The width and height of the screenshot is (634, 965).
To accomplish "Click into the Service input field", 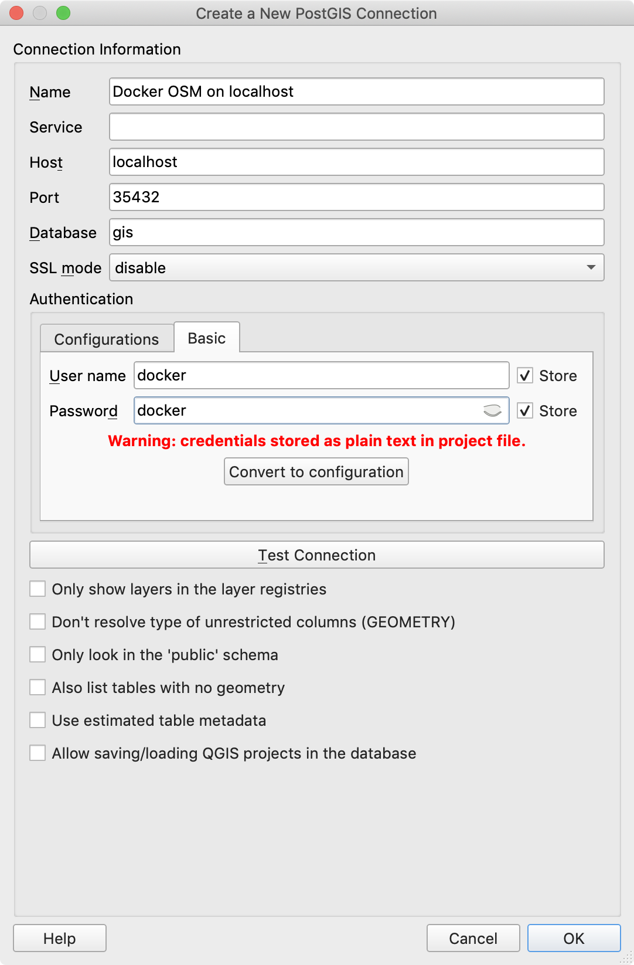I will point(356,127).
